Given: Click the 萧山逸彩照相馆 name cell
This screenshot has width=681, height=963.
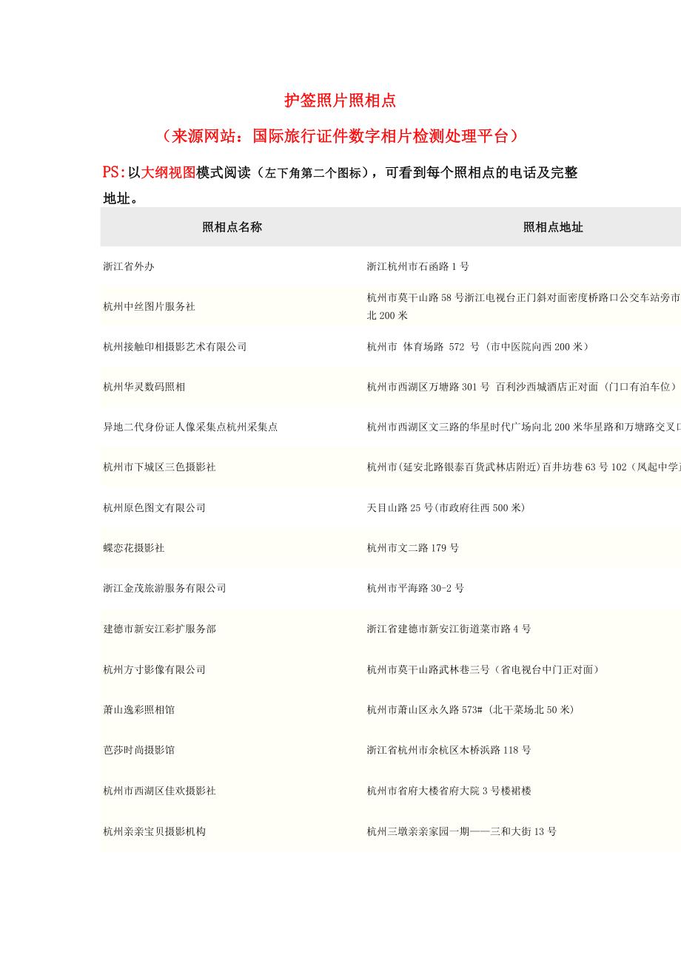Looking at the screenshot, I should (x=139, y=709).
